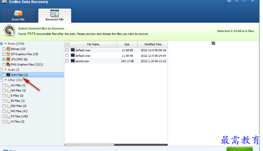Click the 144.17 KB size cell
263x151 pixels.
pyautogui.click(x=127, y=61)
